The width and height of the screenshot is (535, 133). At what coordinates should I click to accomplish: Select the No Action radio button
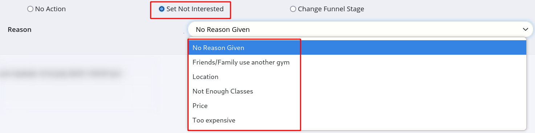click(30, 9)
